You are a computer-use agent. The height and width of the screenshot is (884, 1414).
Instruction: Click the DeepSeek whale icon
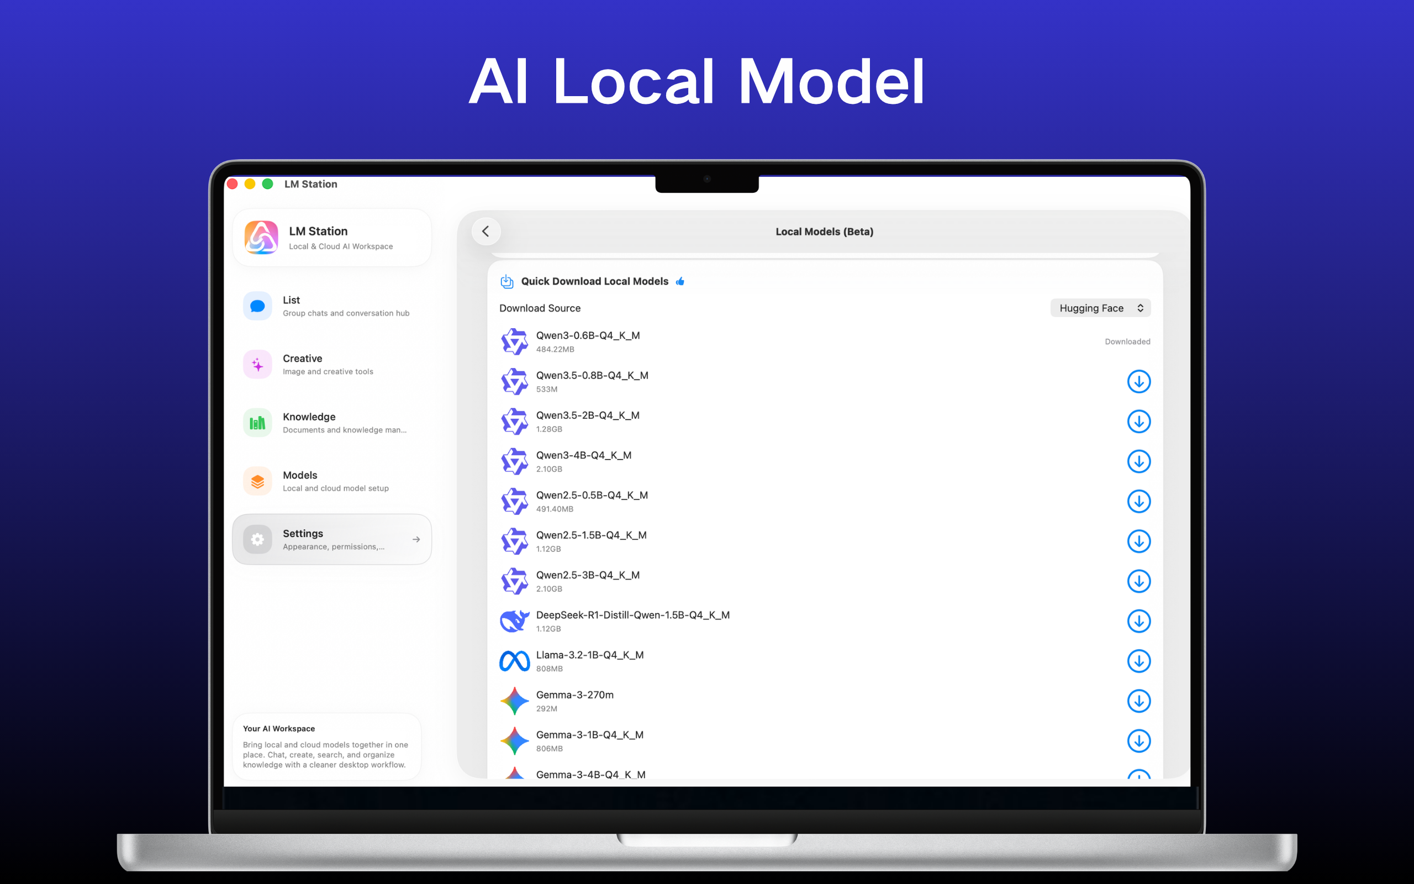515,621
